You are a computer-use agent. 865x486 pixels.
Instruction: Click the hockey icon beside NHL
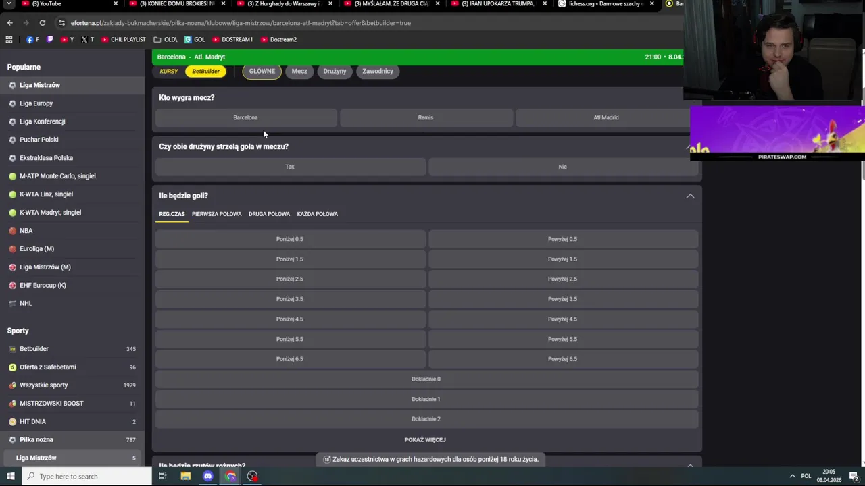[13, 304]
